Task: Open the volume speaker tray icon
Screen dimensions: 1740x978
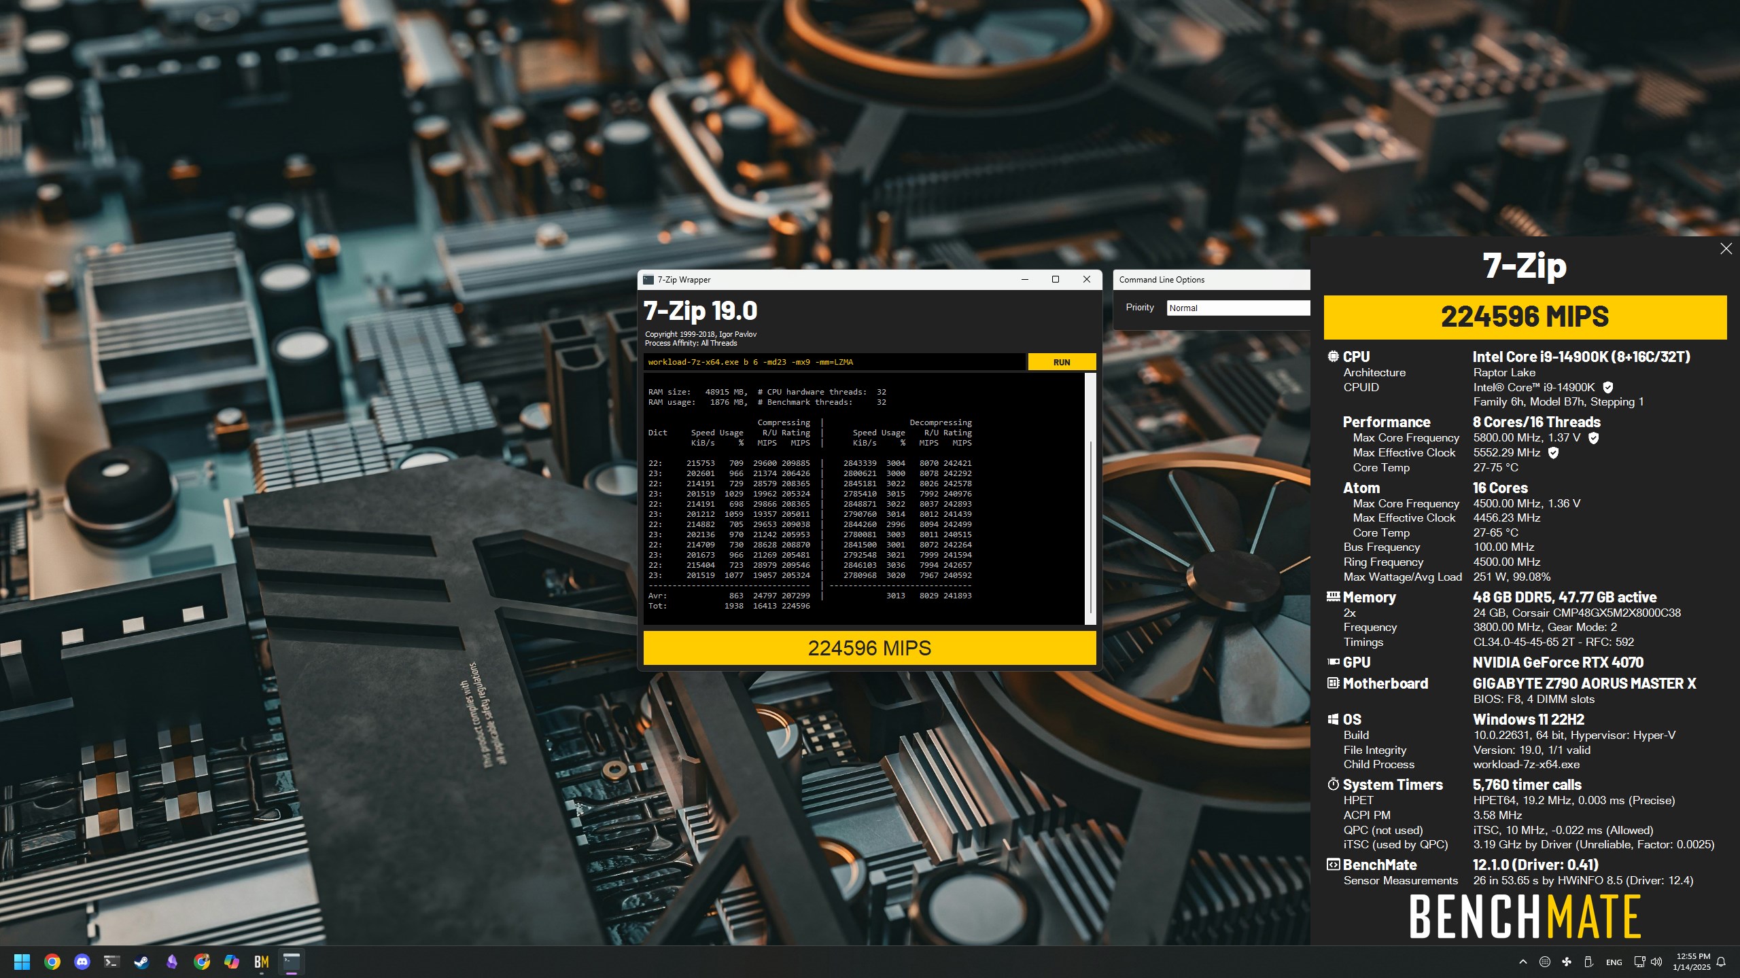Action: click(x=1656, y=962)
